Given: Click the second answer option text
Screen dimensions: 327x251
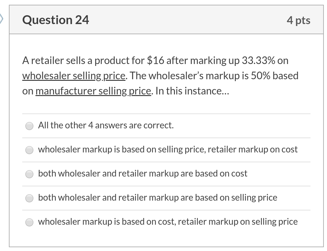Looking at the screenshot, I should click(x=168, y=149).
